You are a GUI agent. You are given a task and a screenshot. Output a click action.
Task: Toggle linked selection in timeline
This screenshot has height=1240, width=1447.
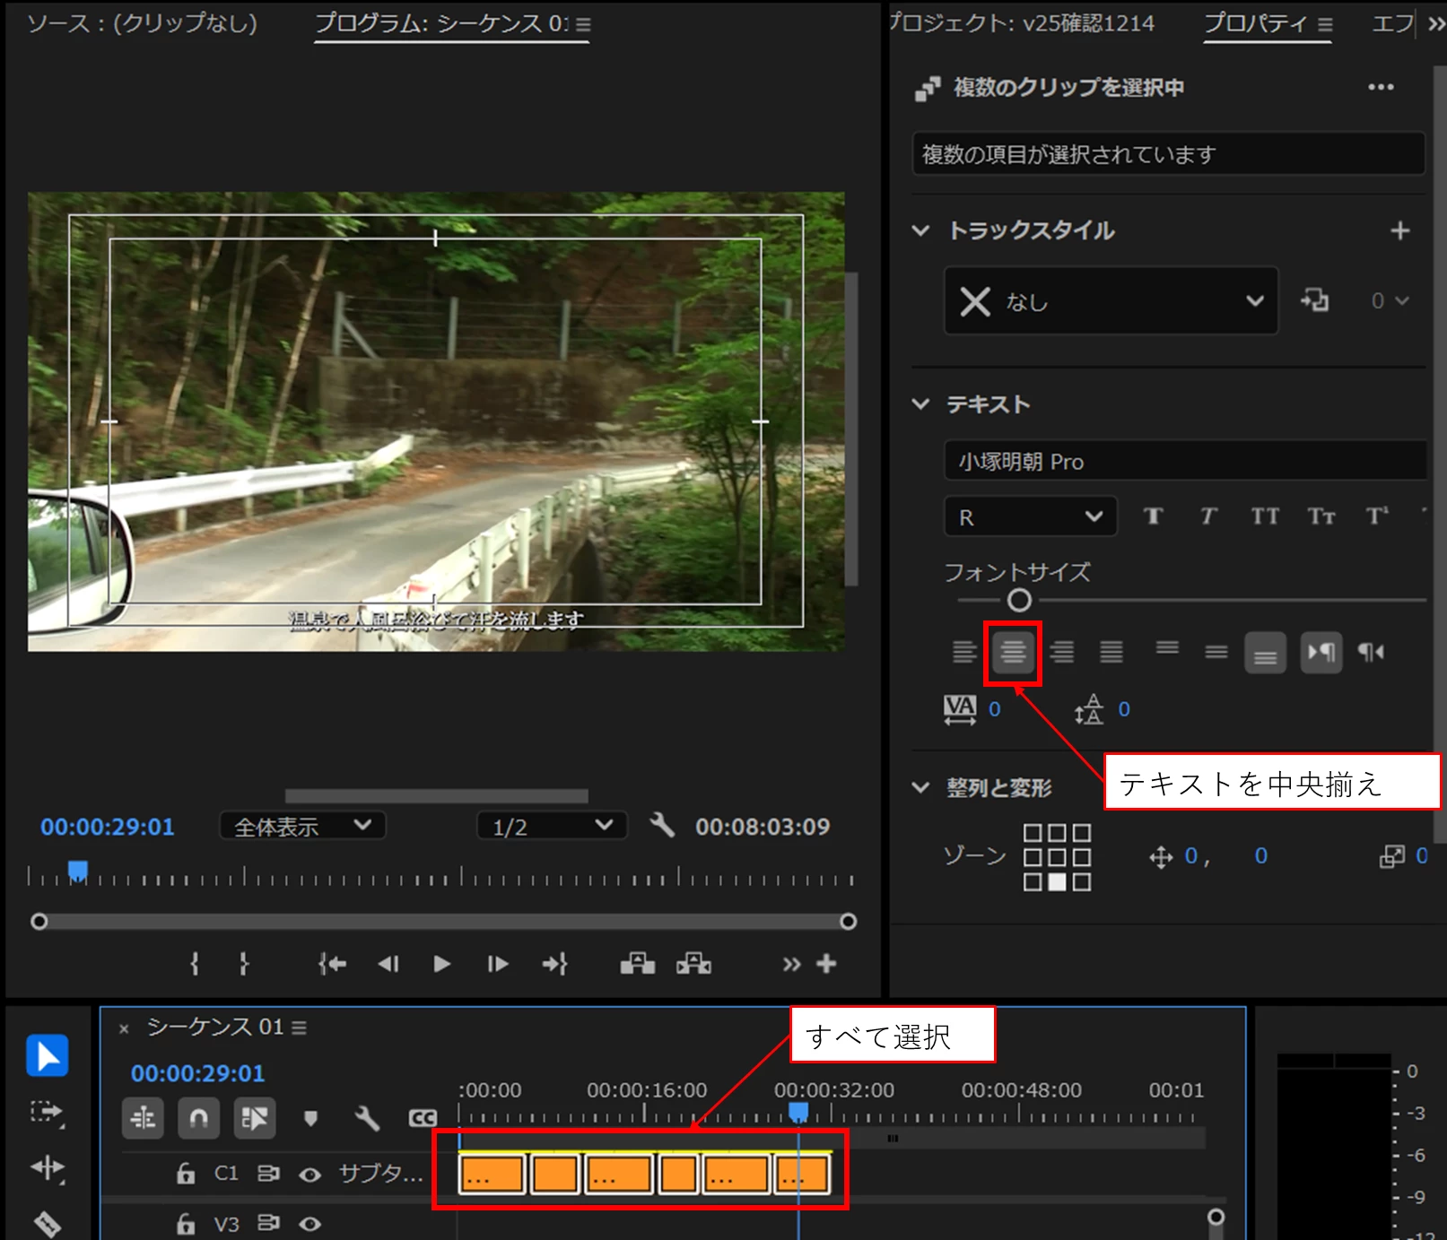(255, 1118)
